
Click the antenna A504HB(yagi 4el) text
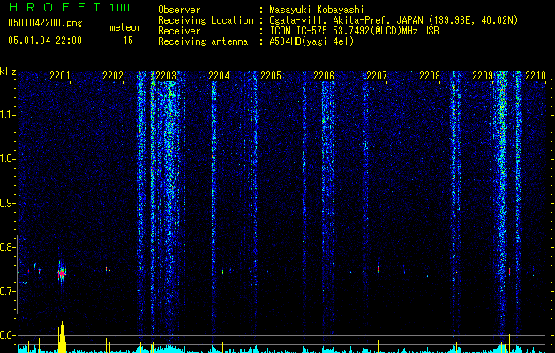tap(311, 41)
